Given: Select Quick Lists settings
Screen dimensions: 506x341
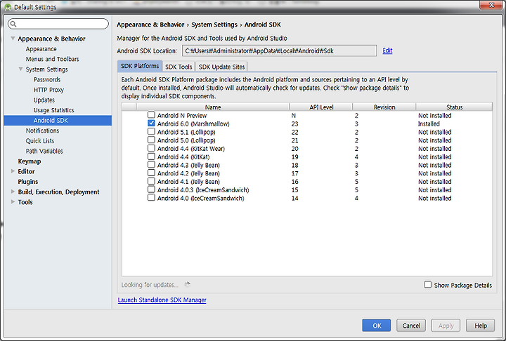Looking at the screenshot, I should pyautogui.click(x=40, y=141).
